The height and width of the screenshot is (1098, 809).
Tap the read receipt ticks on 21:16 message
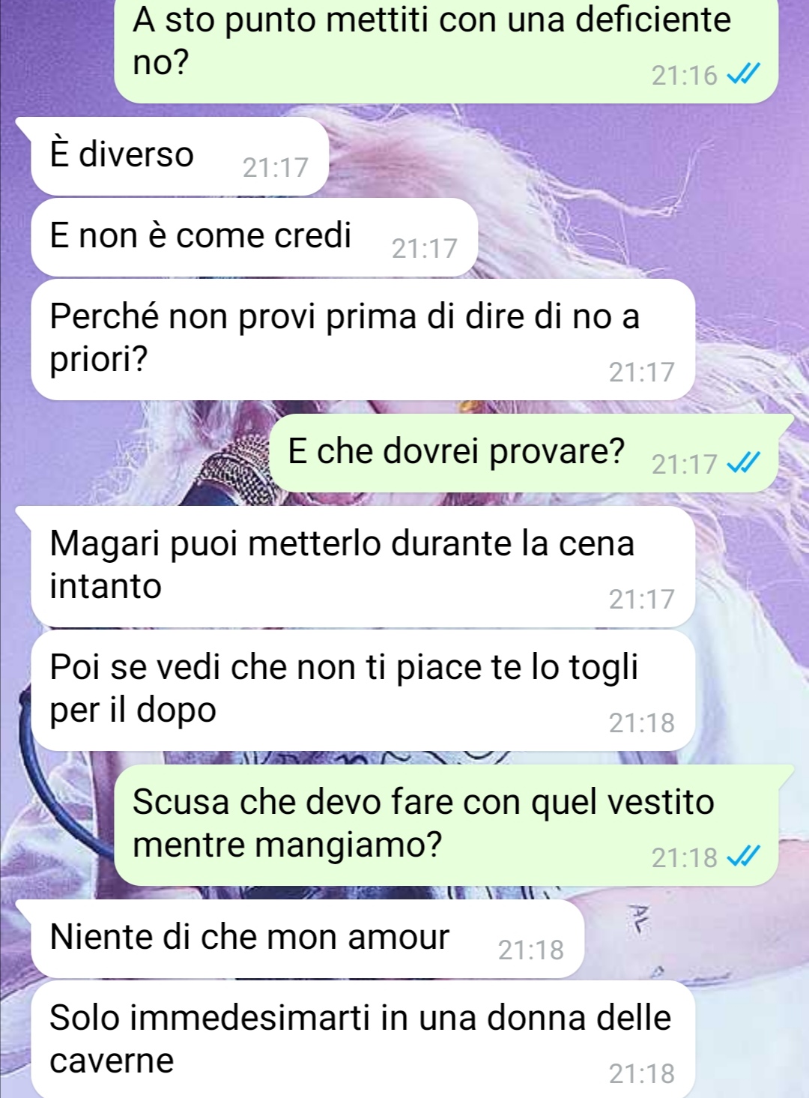(744, 75)
